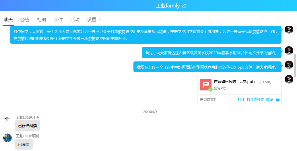This screenshot has width=297, height=151.
Task: Switch to the 聊天 tab
Action: pyautogui.click(x=8, y=20)
